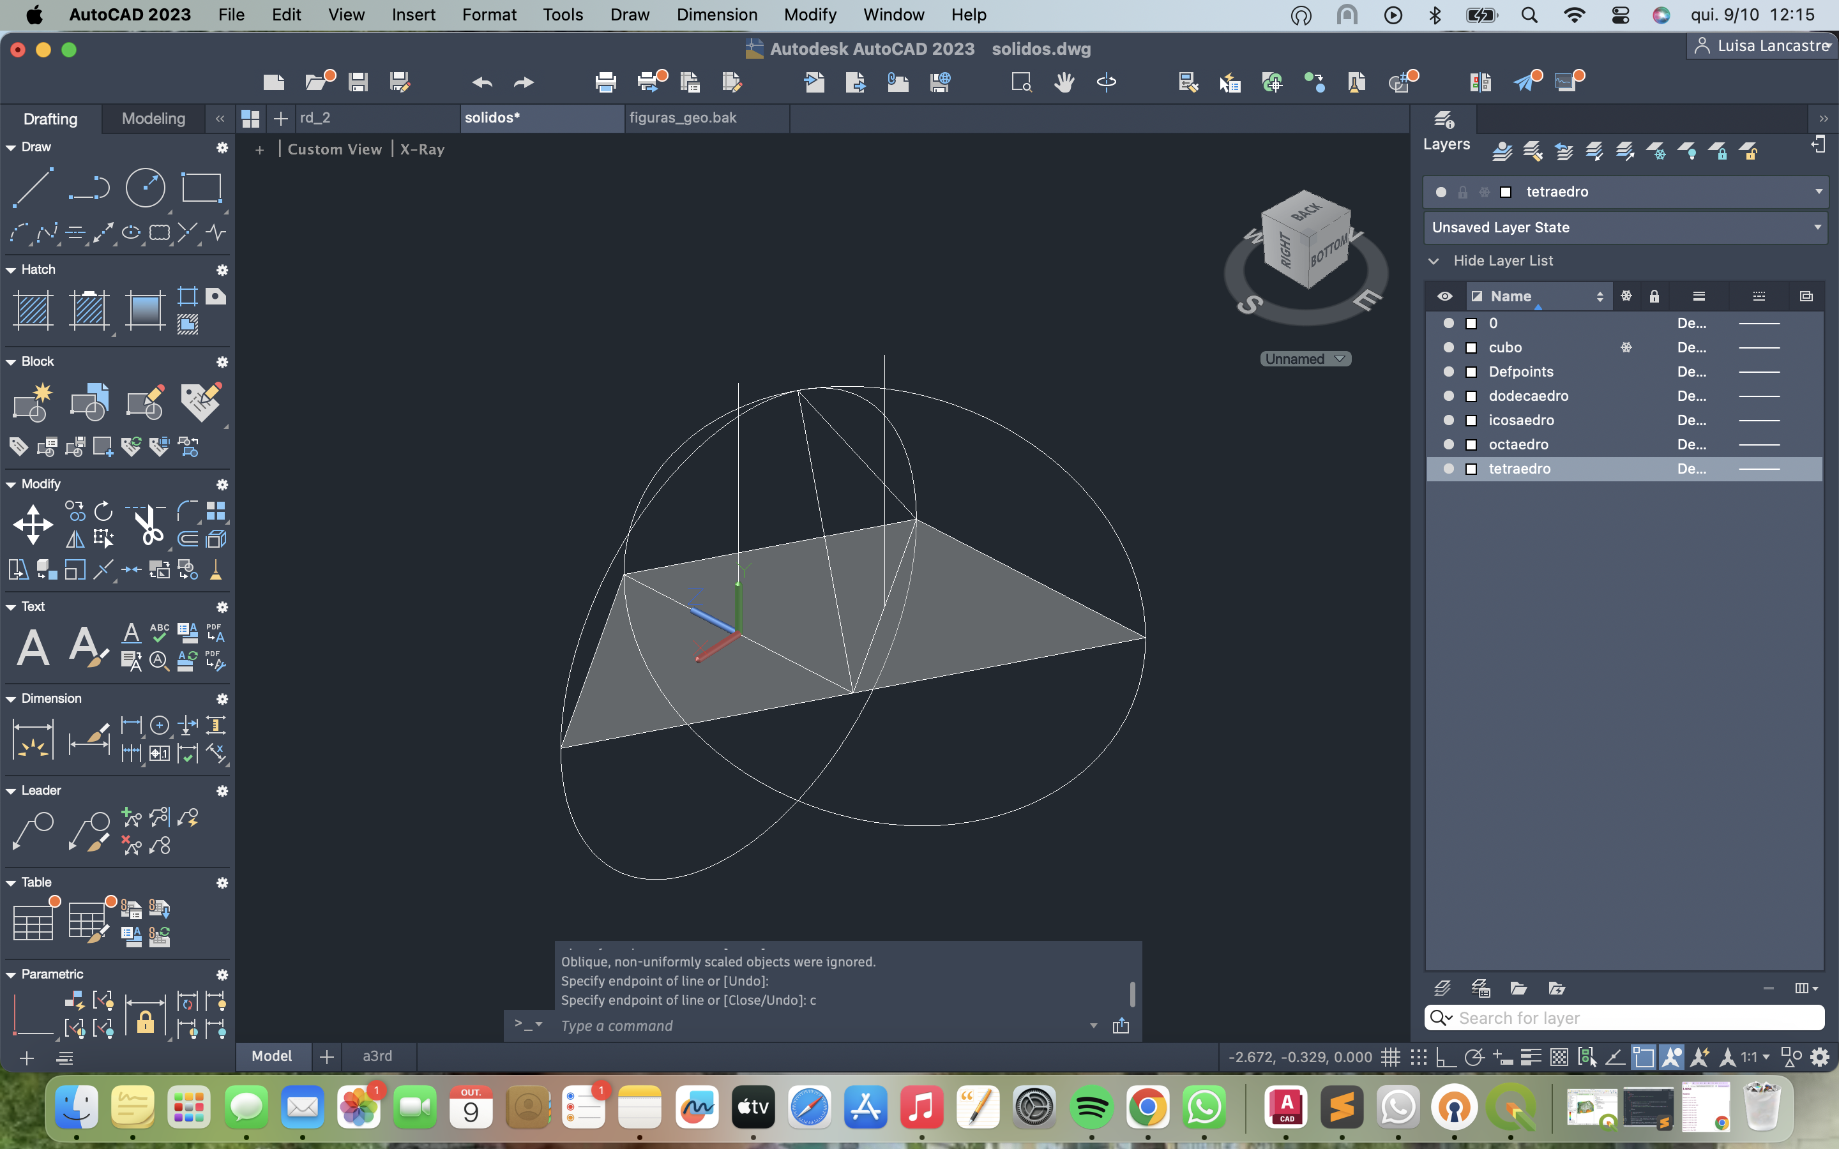Toggle visibility of the cubo layer

tap(1448, 347)
